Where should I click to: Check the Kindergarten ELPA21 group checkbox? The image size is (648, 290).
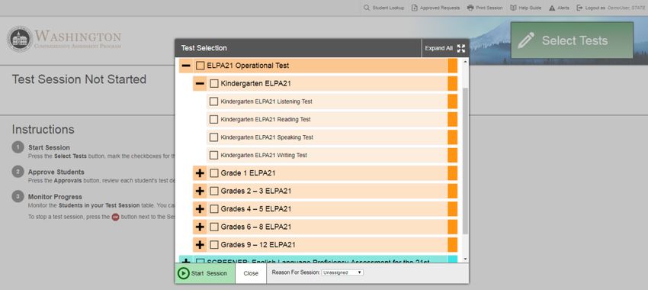coord(213,84)
